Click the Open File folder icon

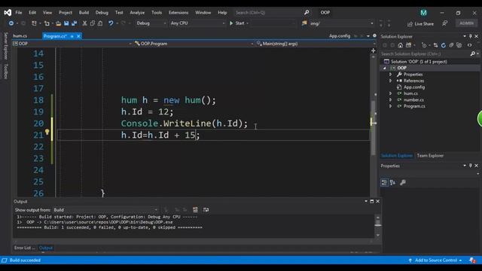(58, 23)
